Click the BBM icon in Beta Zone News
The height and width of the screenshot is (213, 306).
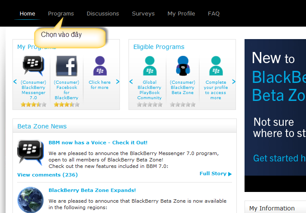coord(31,152)
